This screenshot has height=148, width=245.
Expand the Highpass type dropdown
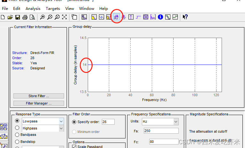[x=61, y=129]
